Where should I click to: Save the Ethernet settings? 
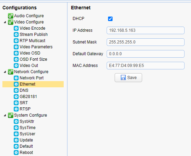128,78
